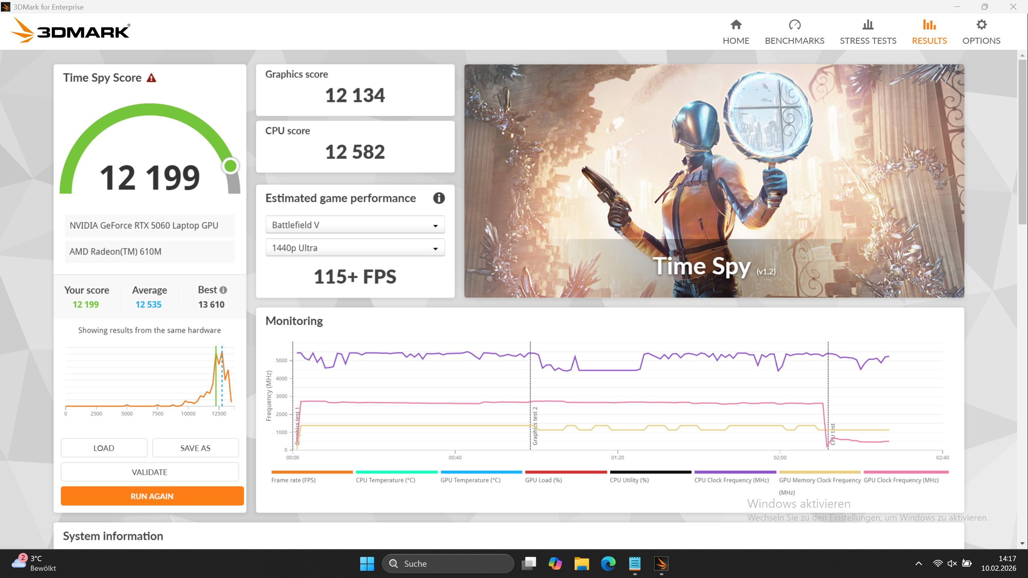
Task: Switch to the Results tab
Action: tap(929, 32)
